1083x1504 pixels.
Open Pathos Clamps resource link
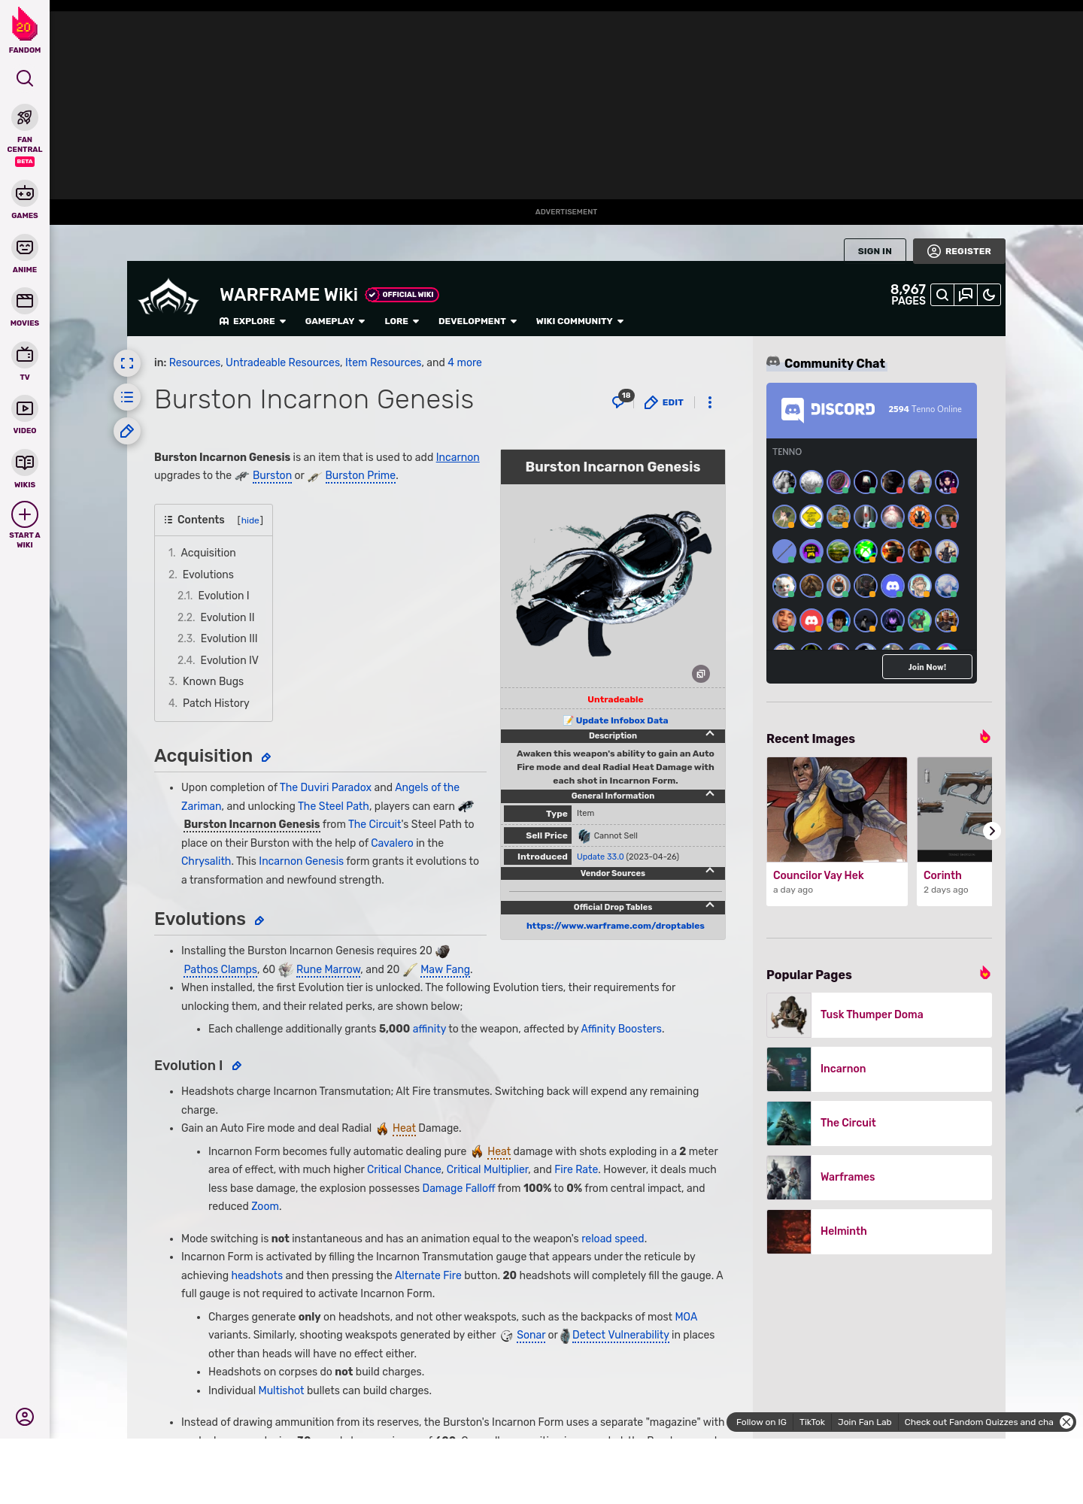coord(220,970)
